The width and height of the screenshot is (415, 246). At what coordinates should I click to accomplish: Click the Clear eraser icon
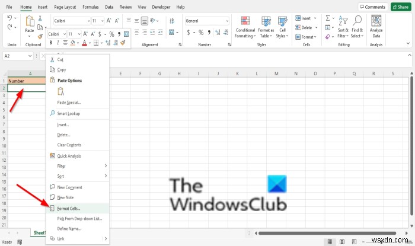(328, 37)
